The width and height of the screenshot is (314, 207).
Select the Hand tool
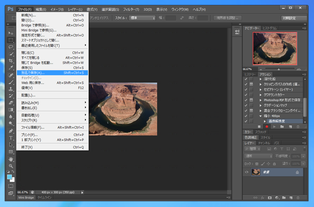pos(11,159)
